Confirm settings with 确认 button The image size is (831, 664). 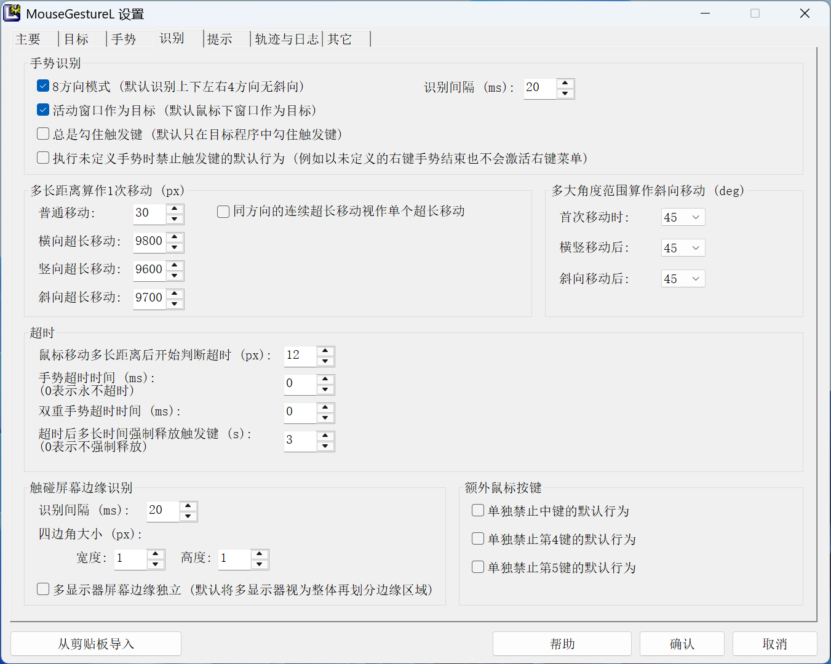coord(682,644)
